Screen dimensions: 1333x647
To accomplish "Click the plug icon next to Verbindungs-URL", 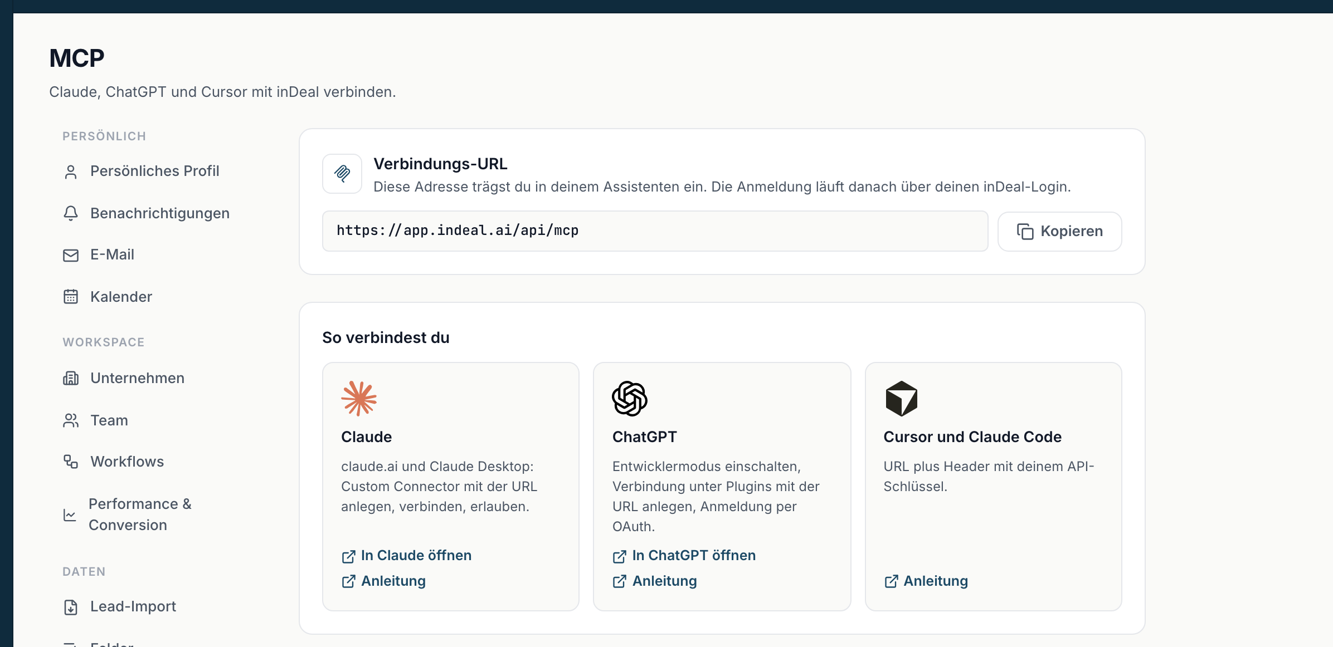I will click(x=342, y=174).
